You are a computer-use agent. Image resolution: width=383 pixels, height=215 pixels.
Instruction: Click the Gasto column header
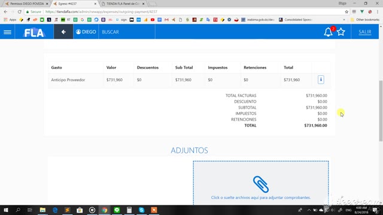[56, 67]
